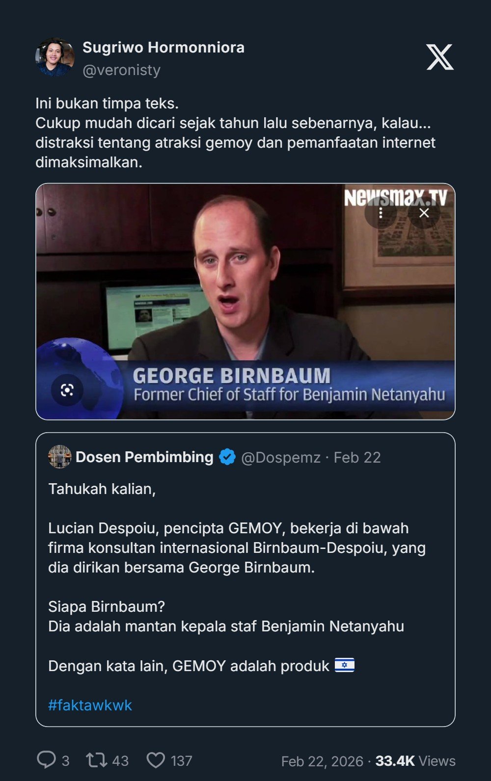Screen dimensions: 491x781
Task: Open Dosen Pembimbing's small avatar
Action: coord(60,457)
